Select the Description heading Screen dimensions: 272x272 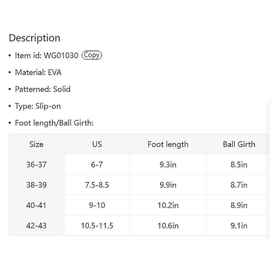pyautogui.click(x=34, y=38)
